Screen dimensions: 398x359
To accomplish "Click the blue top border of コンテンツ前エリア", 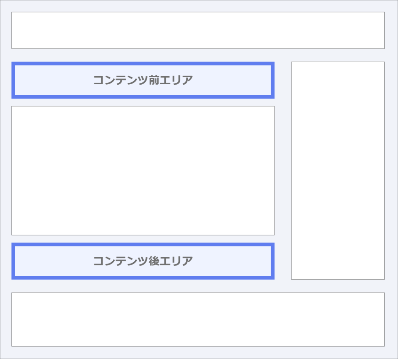I will 143,63.
